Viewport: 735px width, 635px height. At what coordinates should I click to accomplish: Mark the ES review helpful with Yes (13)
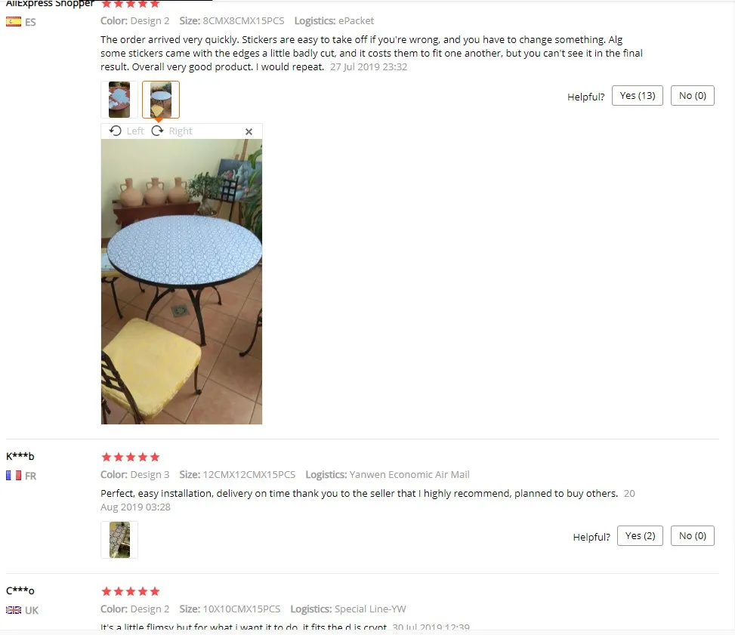(x=637, y=96)
